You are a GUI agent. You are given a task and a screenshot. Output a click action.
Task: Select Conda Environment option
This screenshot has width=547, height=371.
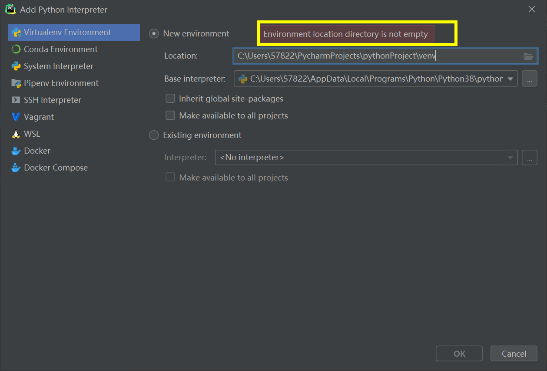pyautogui.click(x=74, y=49)
